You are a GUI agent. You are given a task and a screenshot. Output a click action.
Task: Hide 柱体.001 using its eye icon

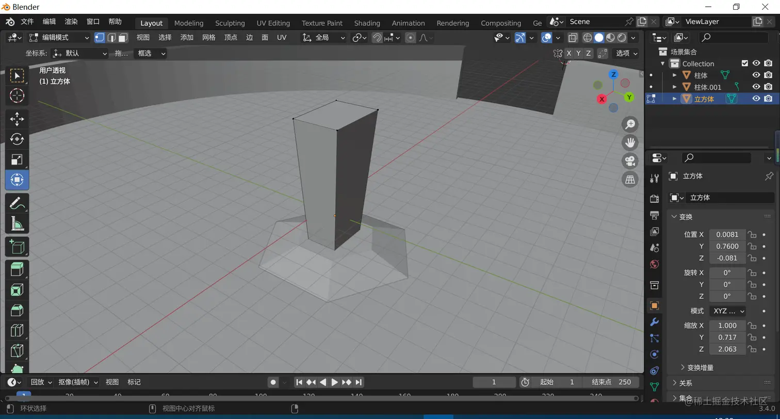point(756,87)
